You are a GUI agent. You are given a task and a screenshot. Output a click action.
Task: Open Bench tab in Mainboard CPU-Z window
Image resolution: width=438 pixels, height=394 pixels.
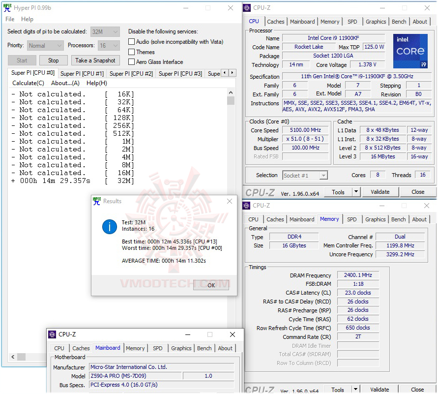(204, 348)
